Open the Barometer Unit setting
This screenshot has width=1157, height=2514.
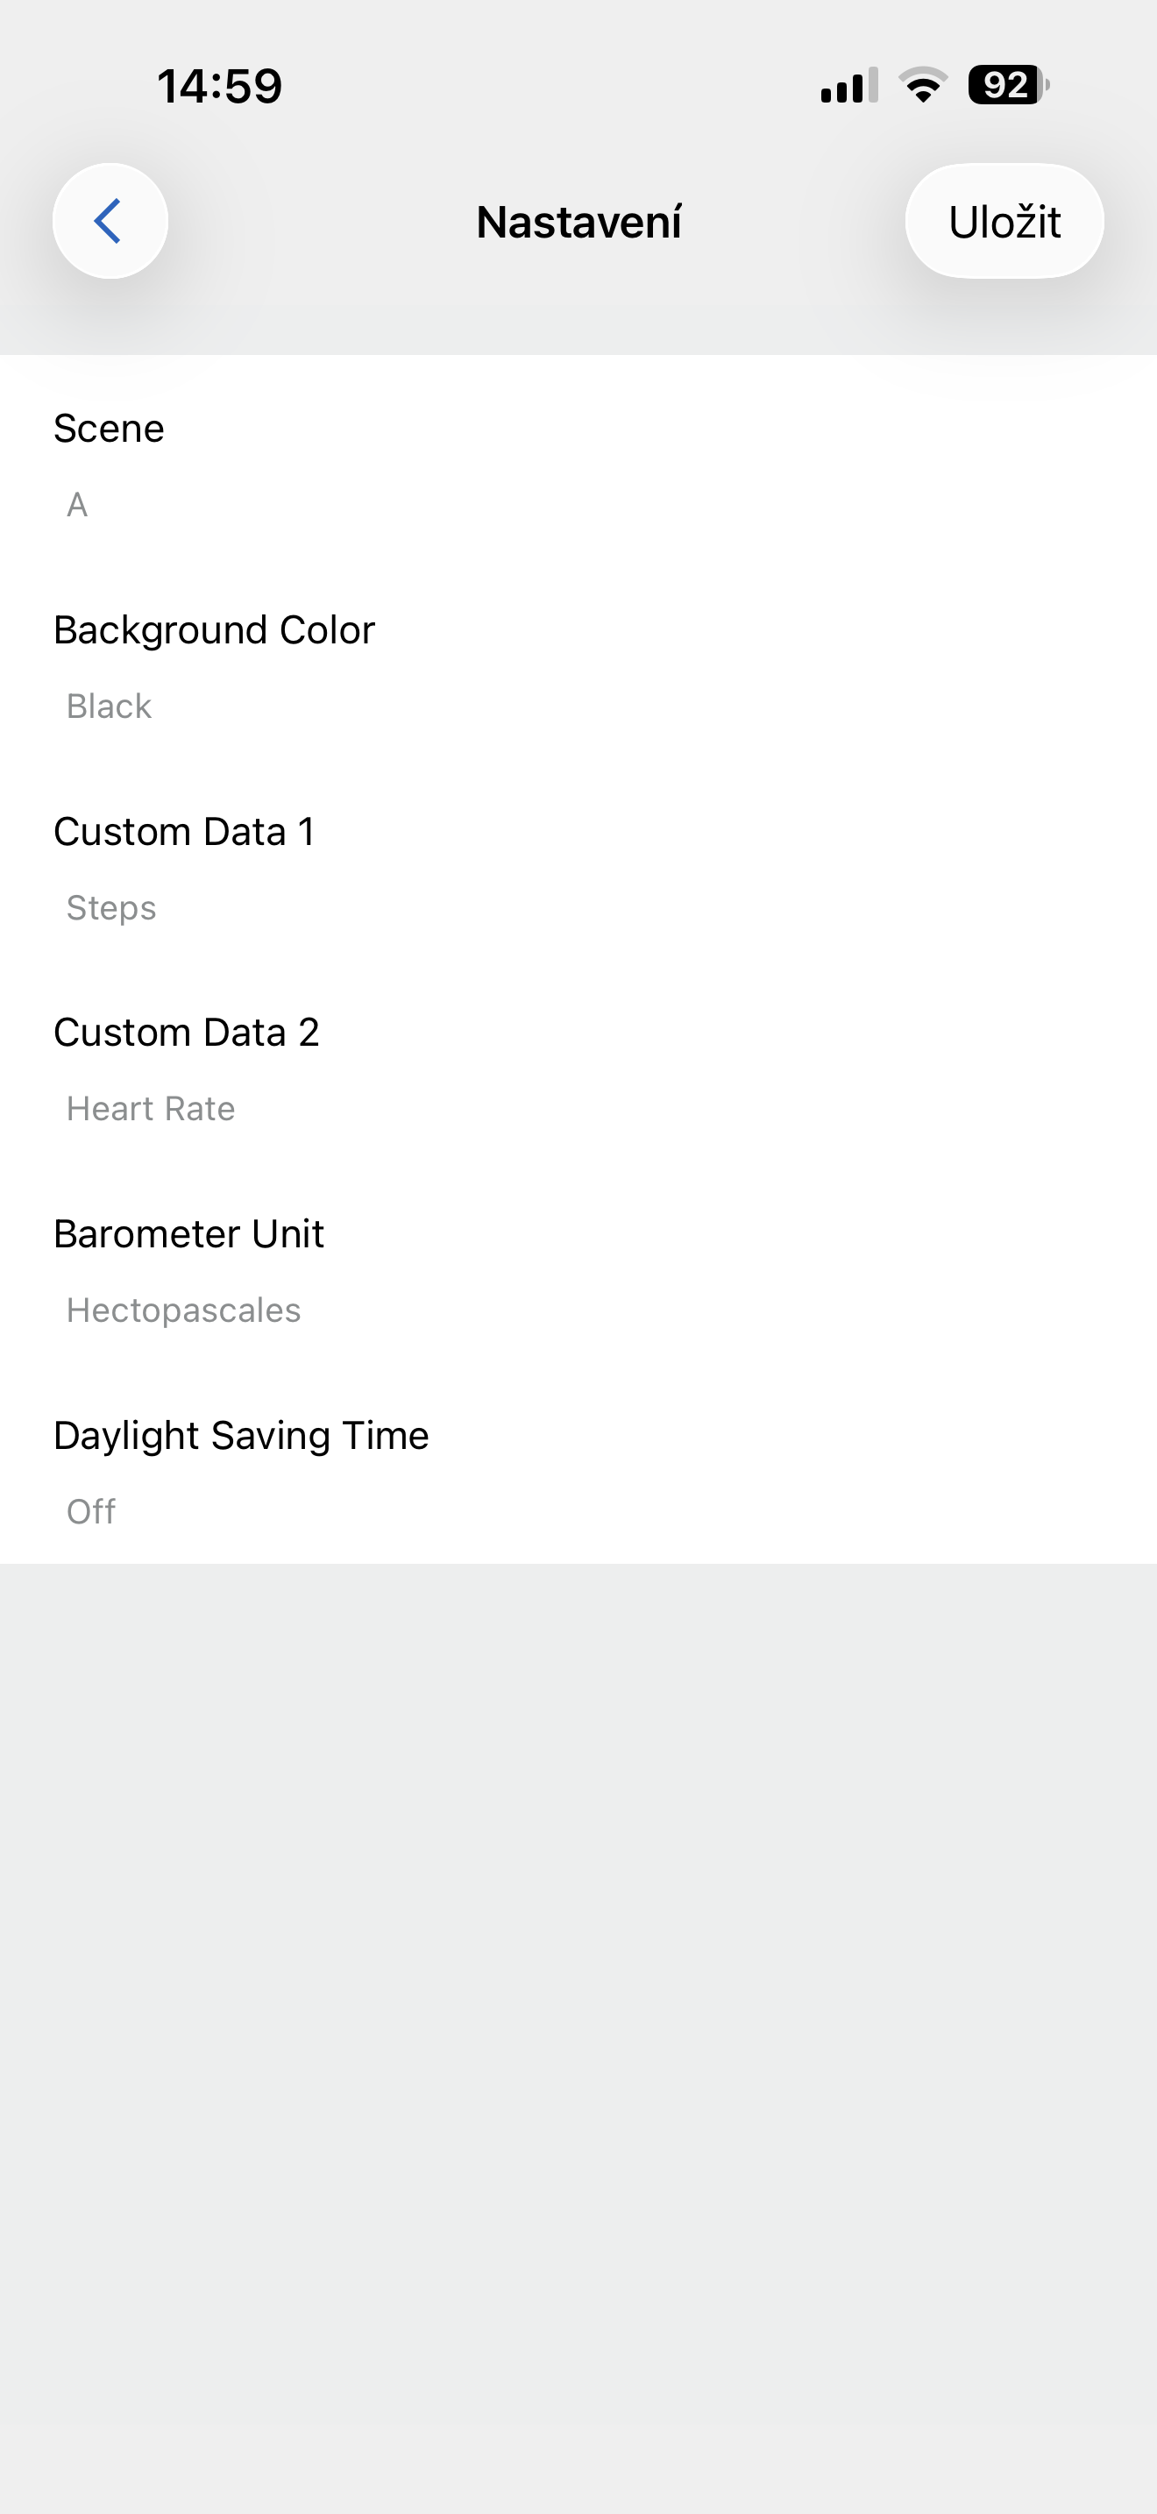coord(188,1234)
